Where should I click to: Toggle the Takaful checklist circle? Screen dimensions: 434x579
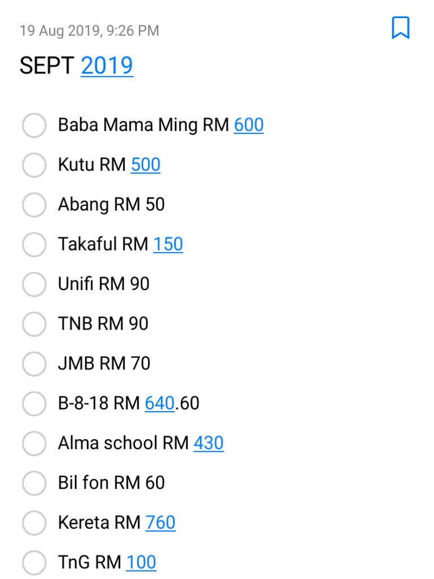[x=34, y=244]
